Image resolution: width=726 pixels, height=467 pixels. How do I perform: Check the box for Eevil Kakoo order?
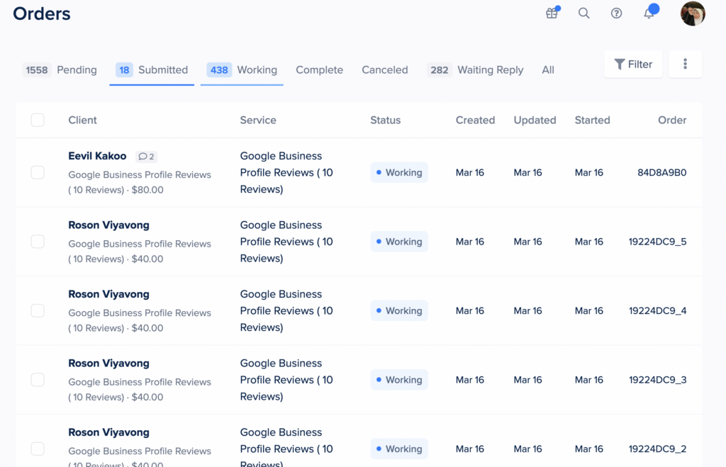coord(38,173)
